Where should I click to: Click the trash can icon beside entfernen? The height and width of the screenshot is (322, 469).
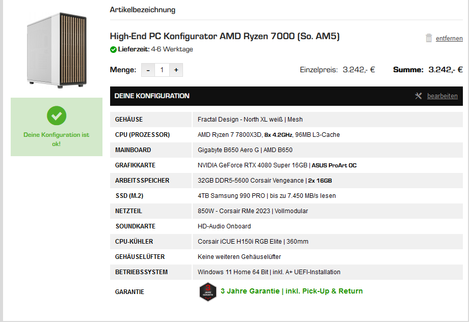(429, 38)
